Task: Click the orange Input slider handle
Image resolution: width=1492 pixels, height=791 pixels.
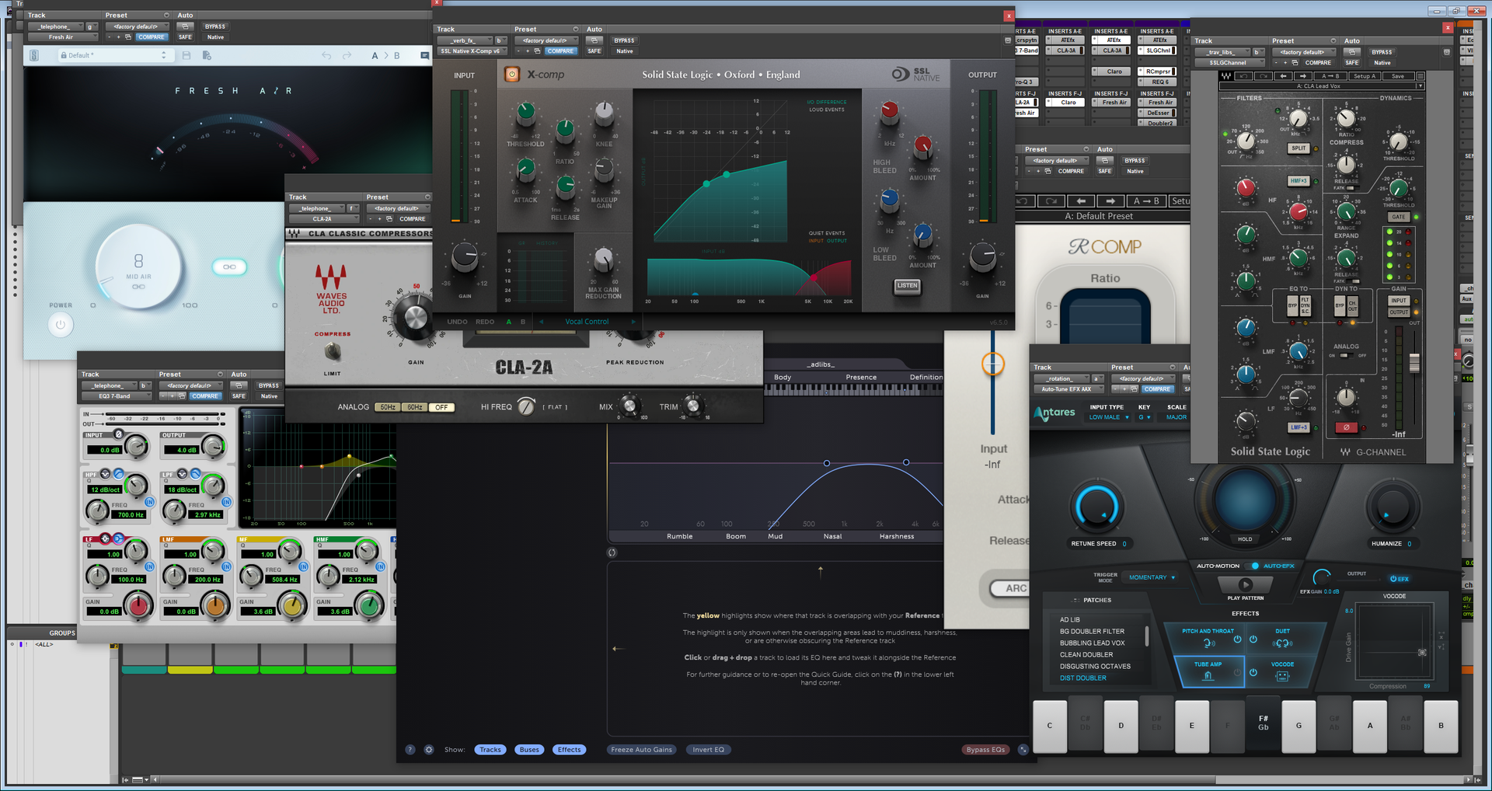Action: coord(992,364)
